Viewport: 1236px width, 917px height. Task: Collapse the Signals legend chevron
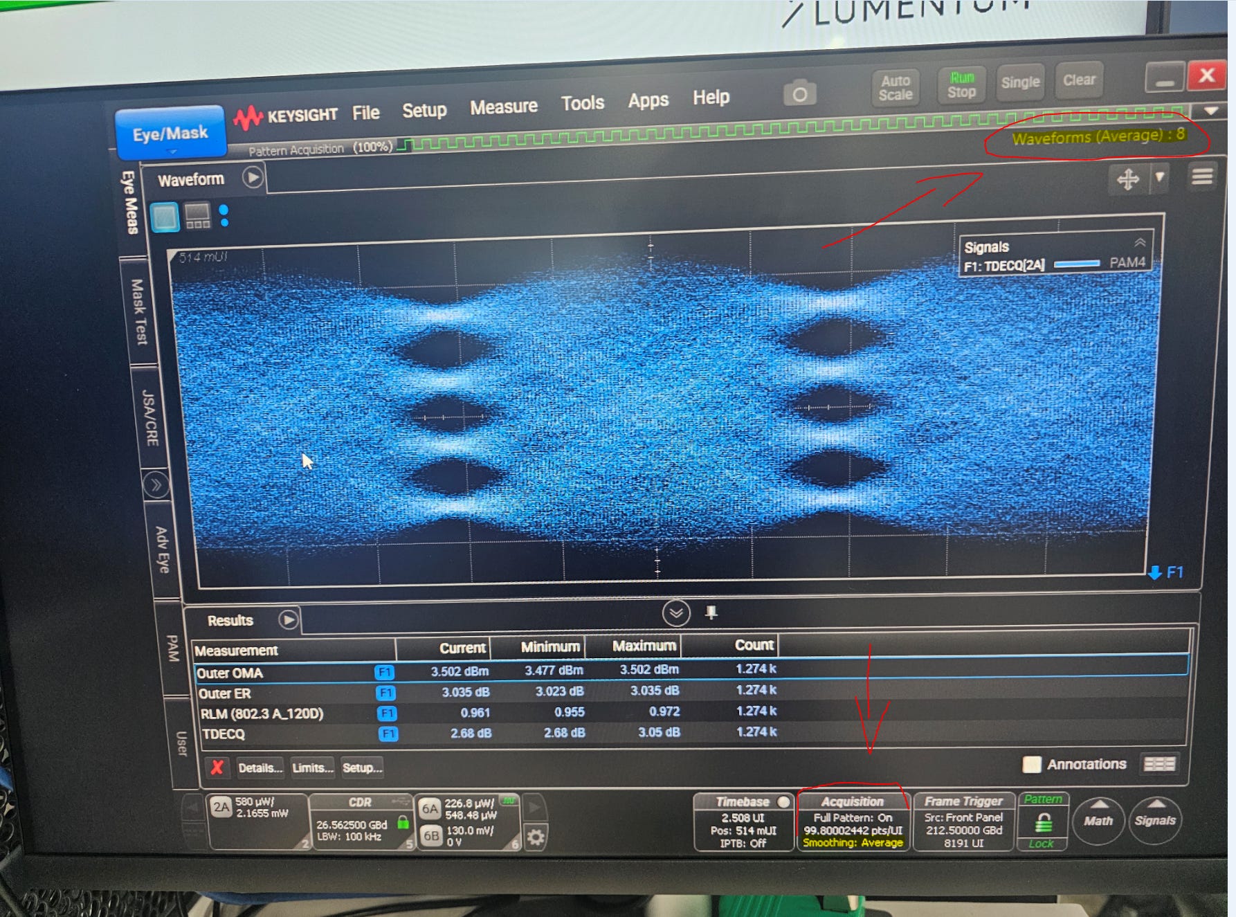click(1140, 242)
